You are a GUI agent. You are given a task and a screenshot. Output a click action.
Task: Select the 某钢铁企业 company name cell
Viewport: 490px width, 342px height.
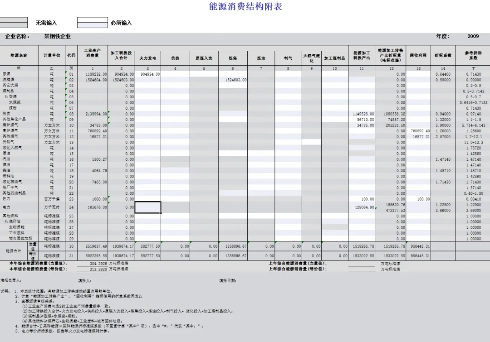tap(57, 37)
